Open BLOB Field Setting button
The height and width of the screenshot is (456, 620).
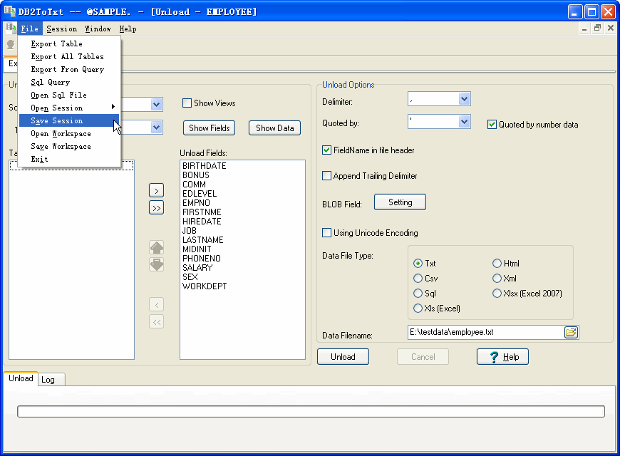pyautogui.click(x=401, y=202)
